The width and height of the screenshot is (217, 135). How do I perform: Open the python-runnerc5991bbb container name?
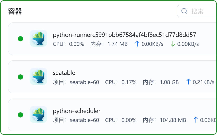coord(124,35)
